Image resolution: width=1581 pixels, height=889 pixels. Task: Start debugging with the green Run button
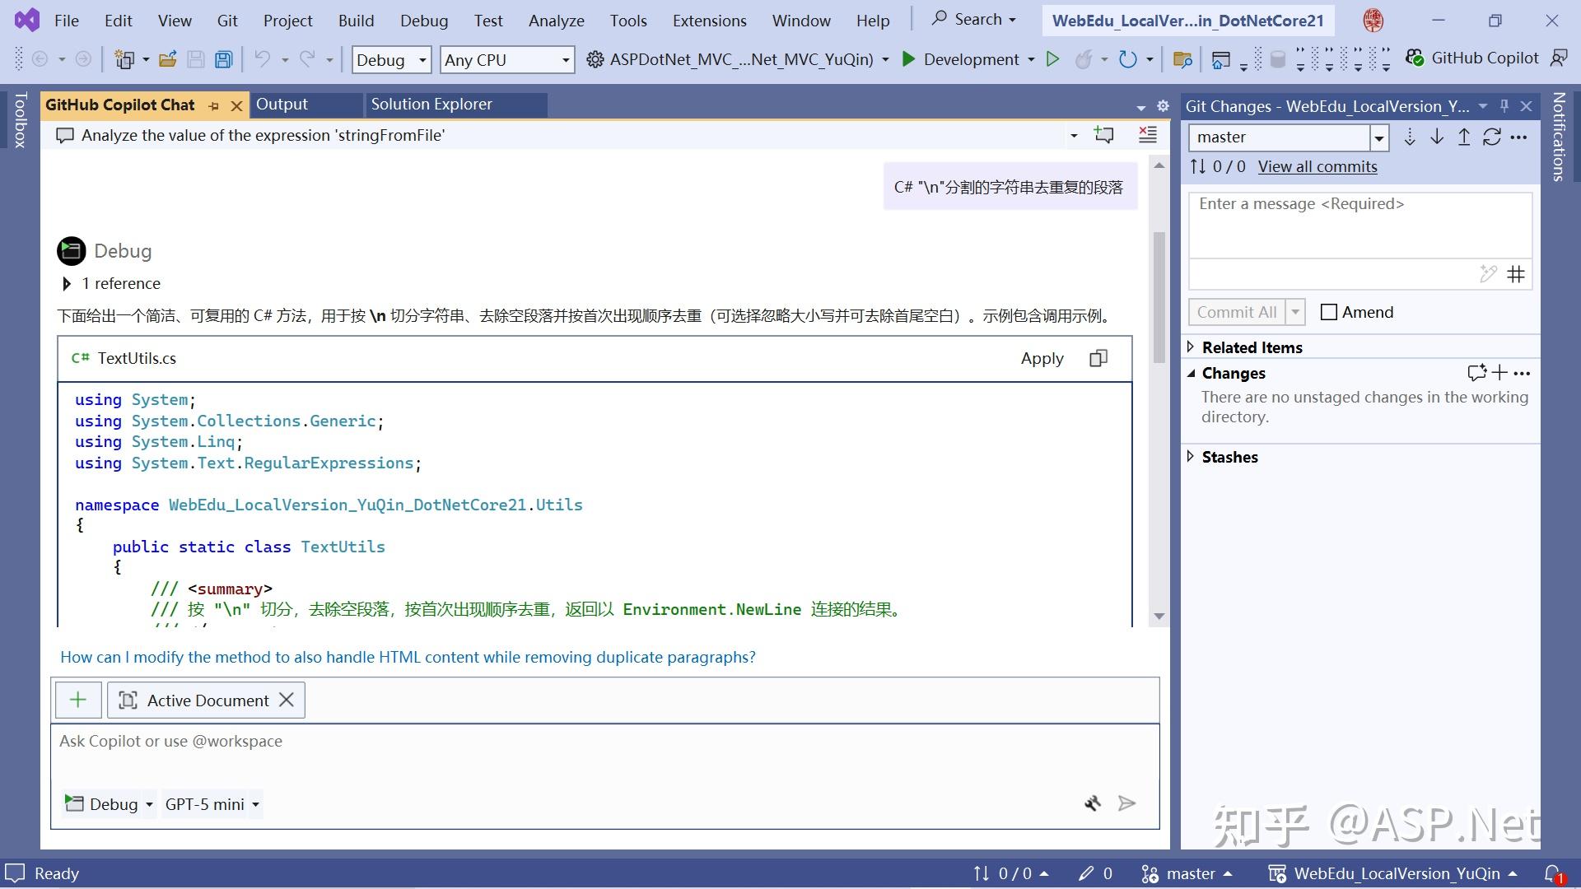(x=1053, y=59)
